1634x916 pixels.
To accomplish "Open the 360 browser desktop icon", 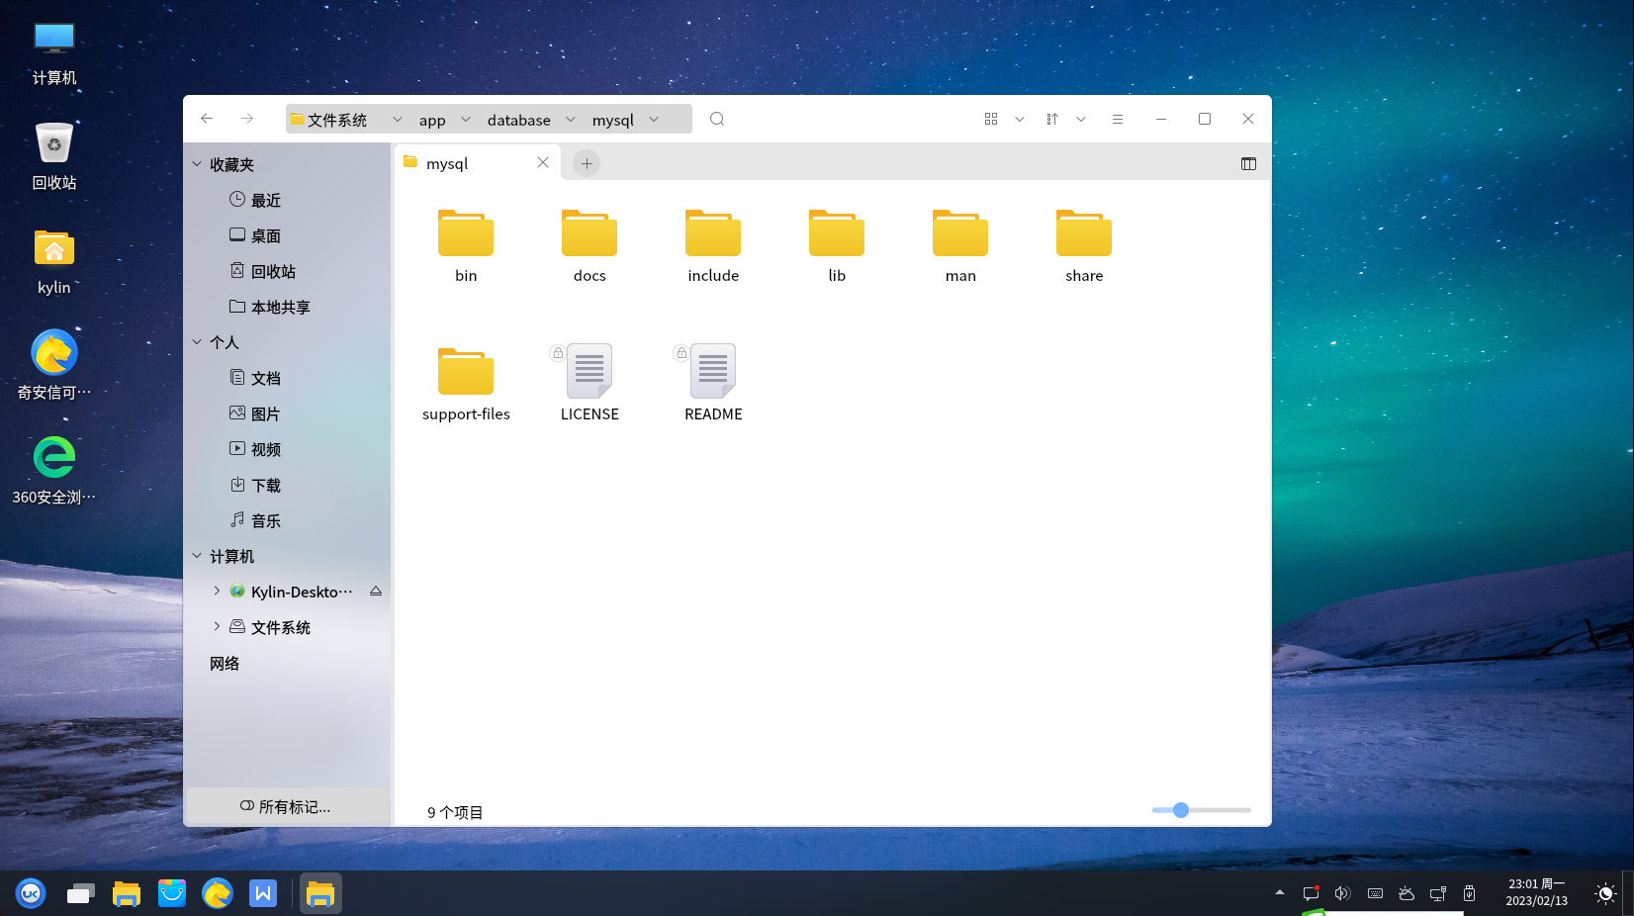I will (54, 471).
